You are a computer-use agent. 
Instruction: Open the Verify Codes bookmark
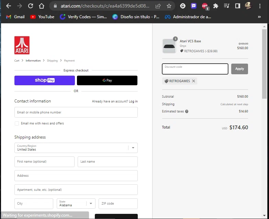(83, 17)
